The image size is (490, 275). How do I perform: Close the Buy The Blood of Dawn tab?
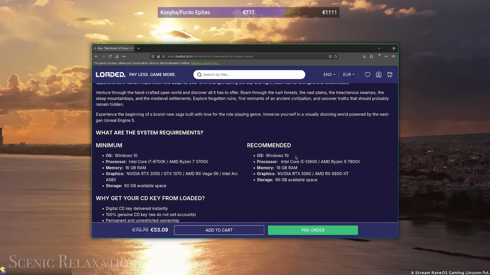132,49
